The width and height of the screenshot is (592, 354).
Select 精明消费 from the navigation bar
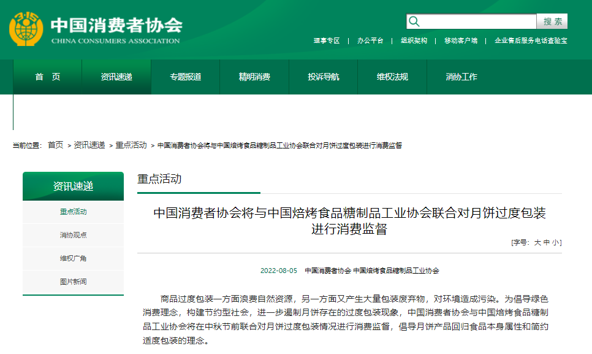(x=254, y=77)
